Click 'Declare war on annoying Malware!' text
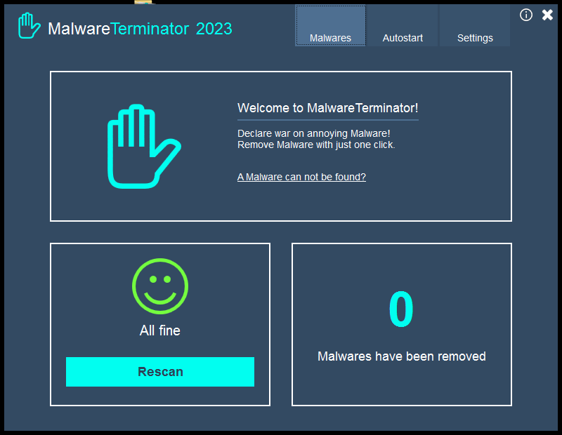The width and height of the screenshot is (562, 435). 313,133
